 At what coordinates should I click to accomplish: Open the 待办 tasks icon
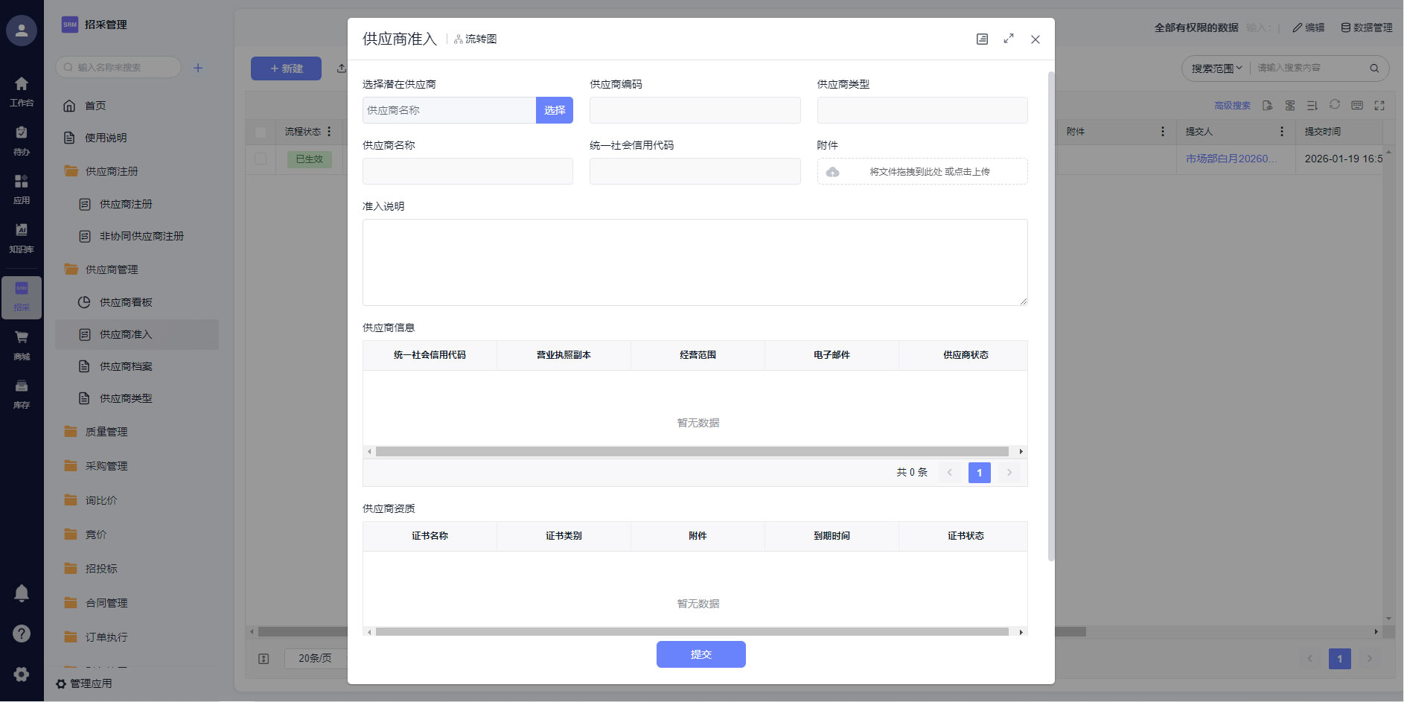[22, 133]
